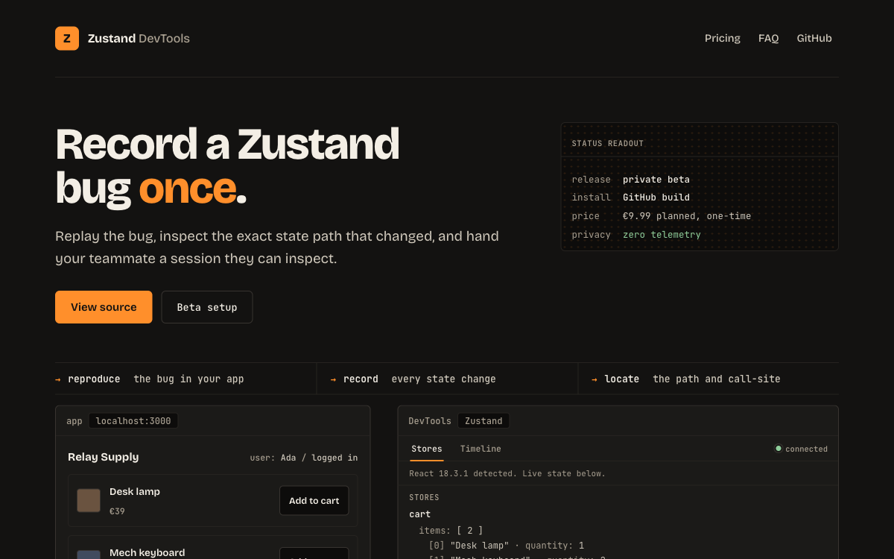The image size is (894, 559).
Task: Select the cart store entry
Action: [420, 514]
